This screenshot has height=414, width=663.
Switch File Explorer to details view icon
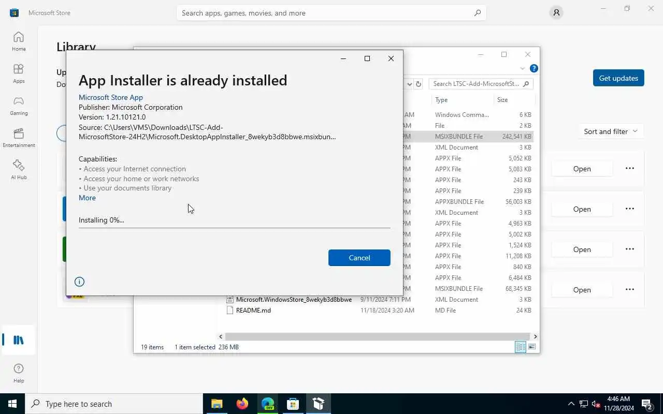coord(521,347)
